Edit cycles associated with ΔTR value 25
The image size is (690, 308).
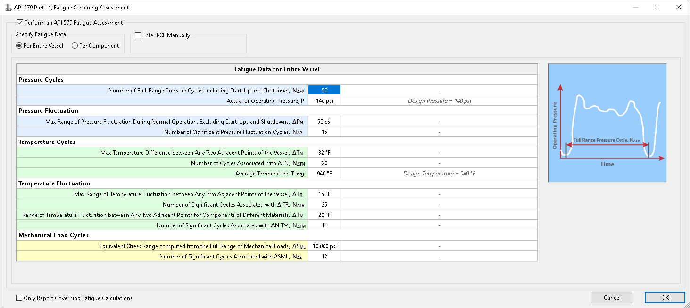coord(324,204)
